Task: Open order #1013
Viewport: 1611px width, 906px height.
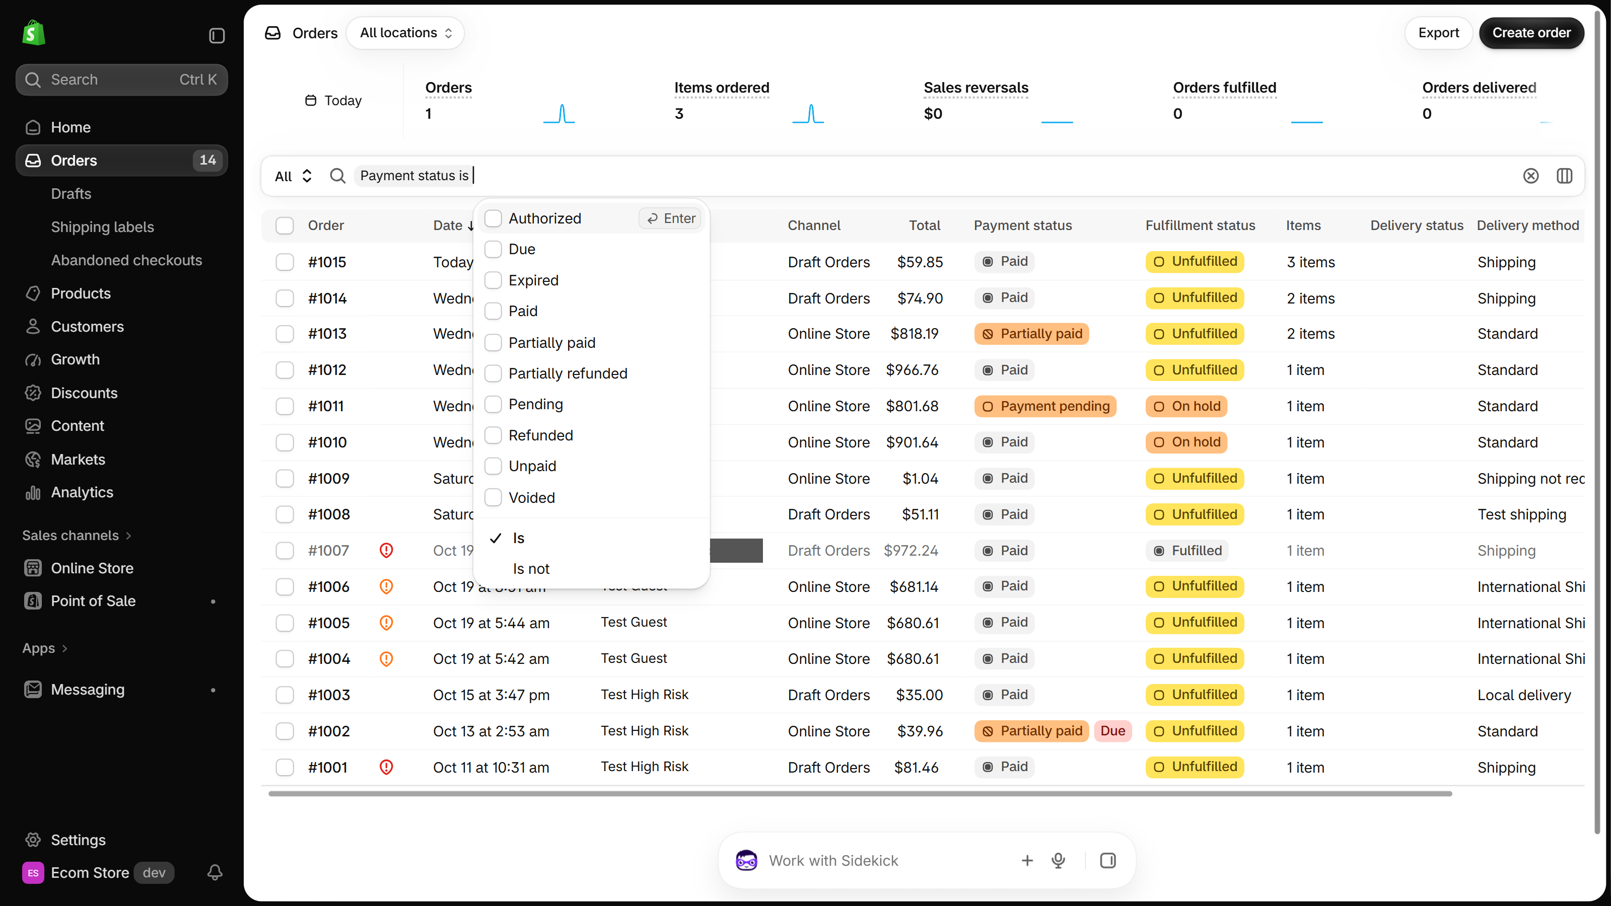Action: pos(327,334)
